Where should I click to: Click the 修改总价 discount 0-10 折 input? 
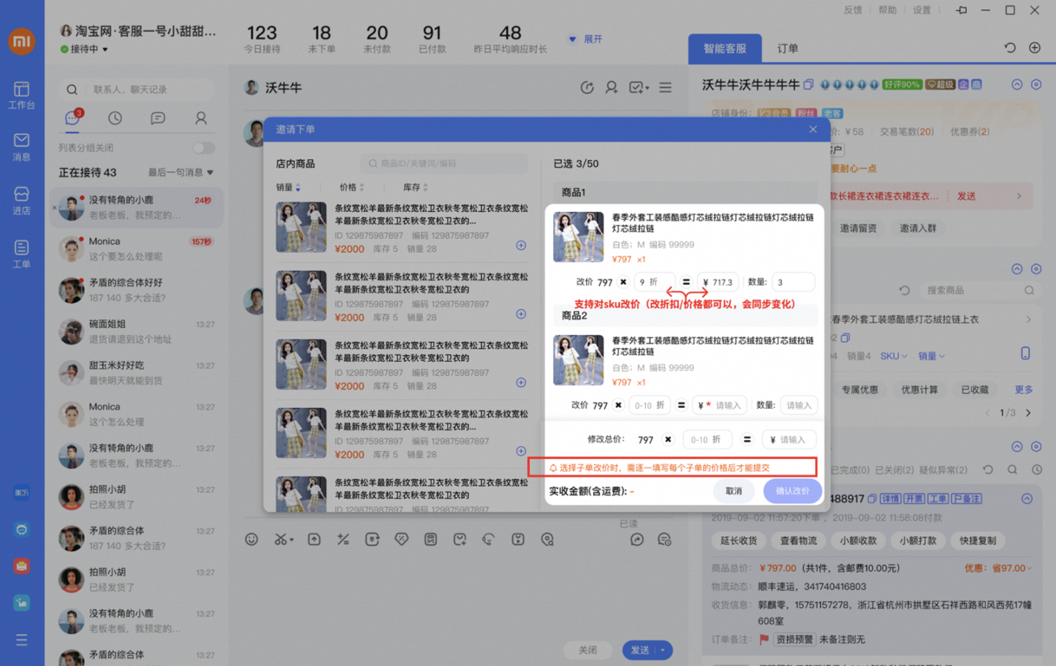(707, 440)
